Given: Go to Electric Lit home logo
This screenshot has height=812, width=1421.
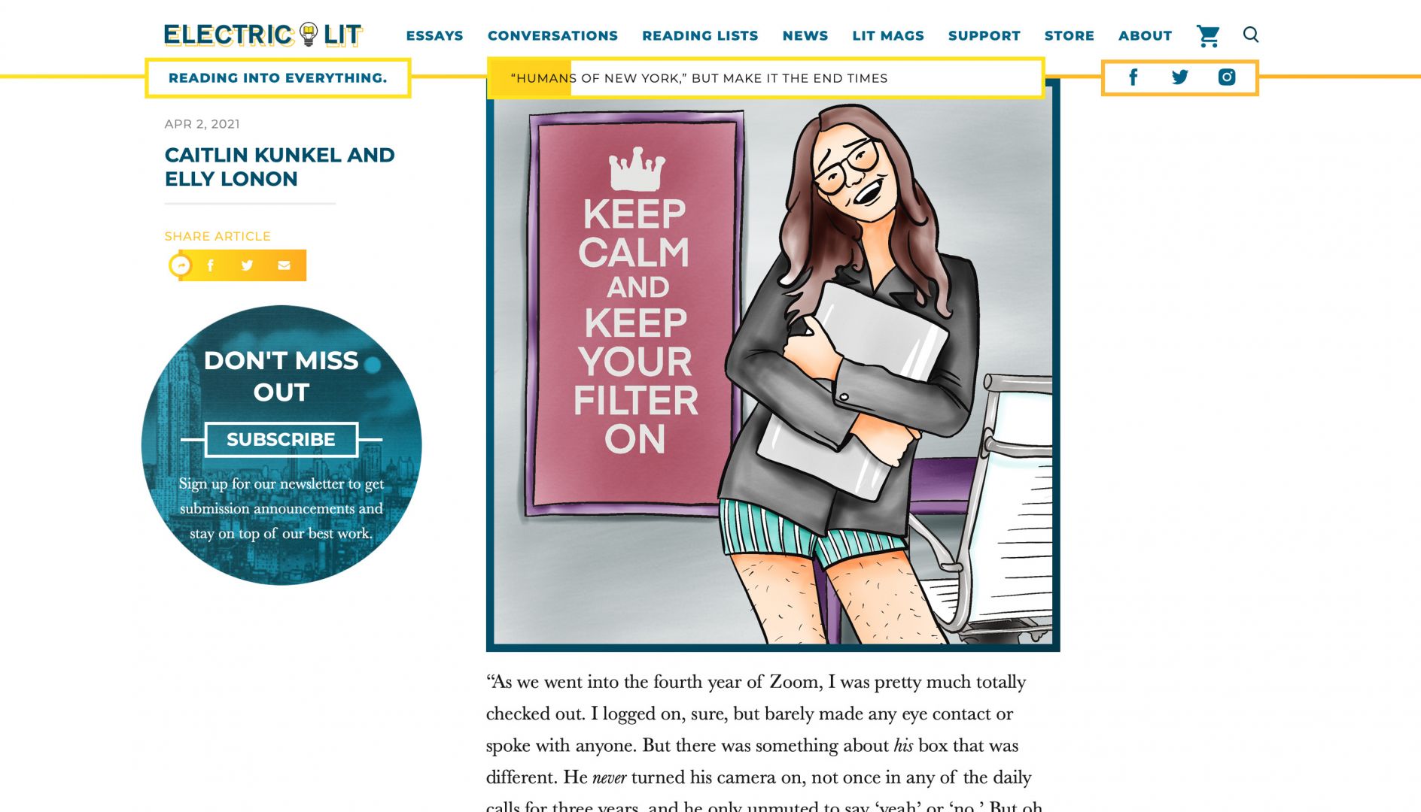Looking at the screenshot, I should (x=263, y=35).
